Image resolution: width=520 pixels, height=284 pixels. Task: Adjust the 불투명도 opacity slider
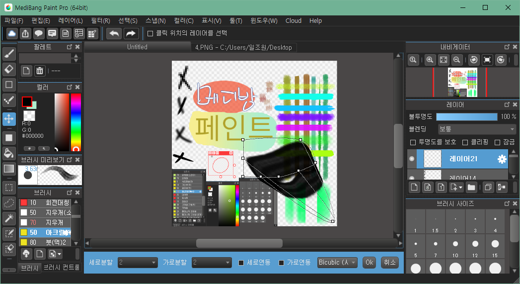[x=466, y=116]
